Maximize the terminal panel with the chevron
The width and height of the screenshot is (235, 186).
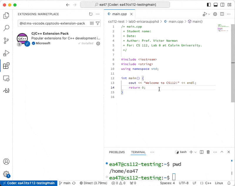(222, 152)
